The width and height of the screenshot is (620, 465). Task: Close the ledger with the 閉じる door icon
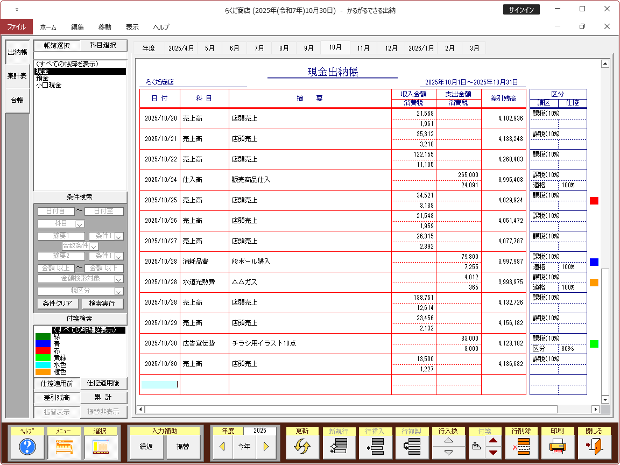coord(594,447)
